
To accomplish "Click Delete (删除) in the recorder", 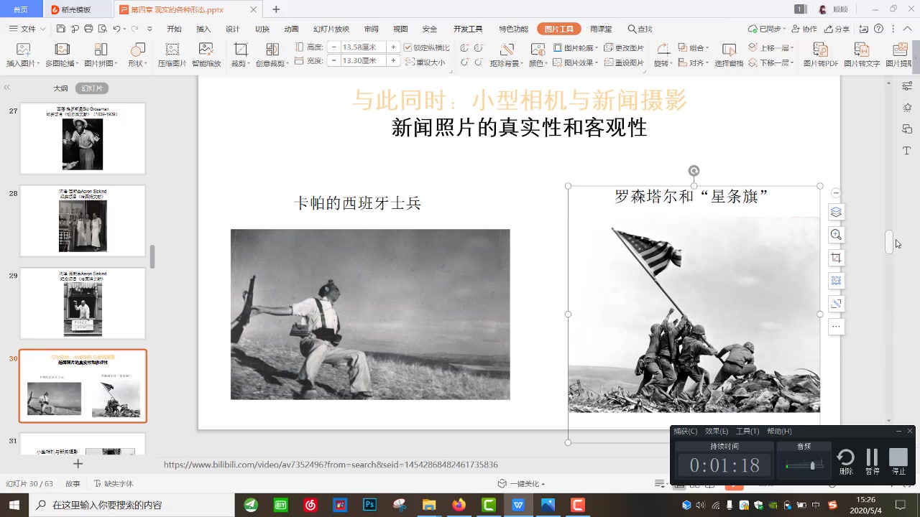I will coord(846,461).
